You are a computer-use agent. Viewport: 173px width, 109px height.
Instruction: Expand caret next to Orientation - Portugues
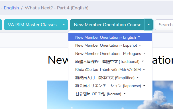(x=144, y=53)
